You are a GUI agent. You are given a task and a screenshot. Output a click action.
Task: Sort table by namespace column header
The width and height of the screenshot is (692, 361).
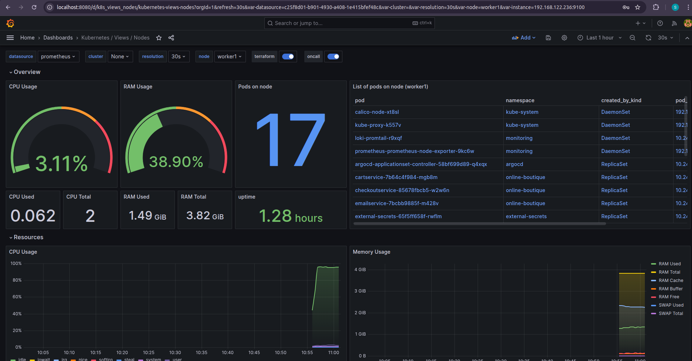520,100
